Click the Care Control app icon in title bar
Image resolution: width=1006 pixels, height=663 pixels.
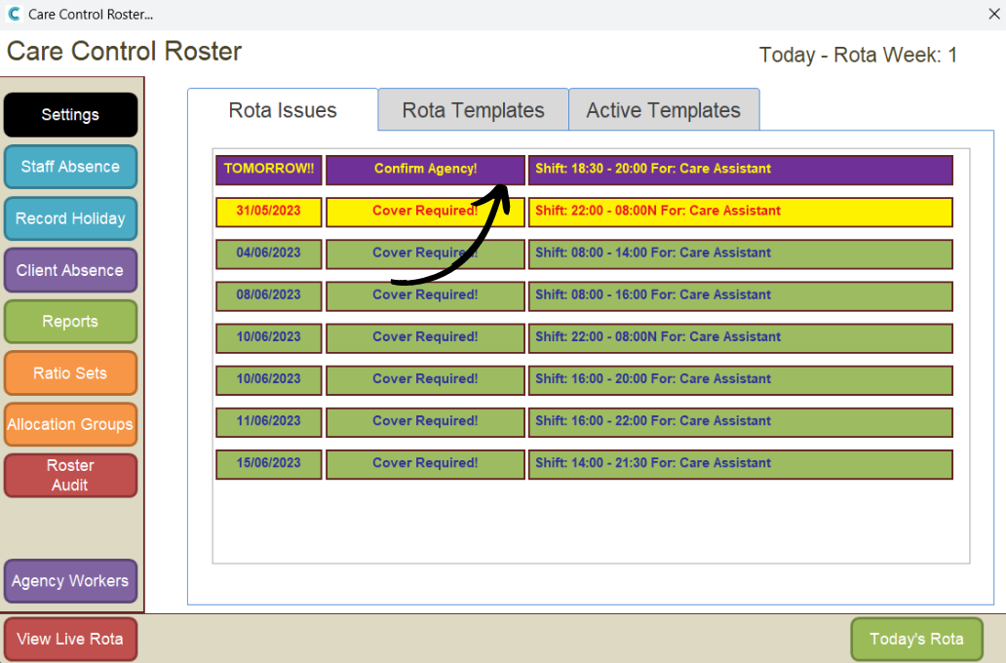14,14
